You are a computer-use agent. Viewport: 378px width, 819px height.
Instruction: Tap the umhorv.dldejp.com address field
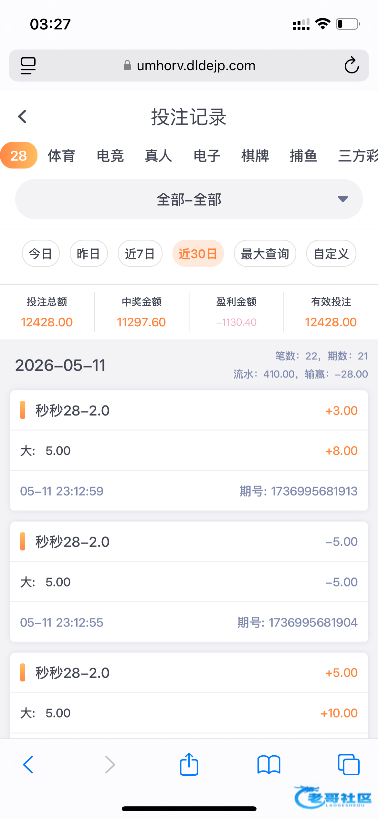[189, 66]
